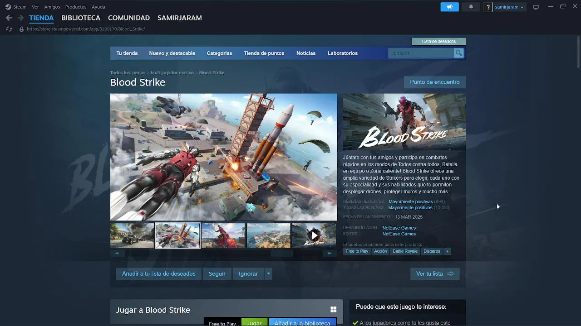Click the right arrow of the thumbnail strip
Image resolution: width=581 pixels, height=326 pixels.
[x=330, y=253]
